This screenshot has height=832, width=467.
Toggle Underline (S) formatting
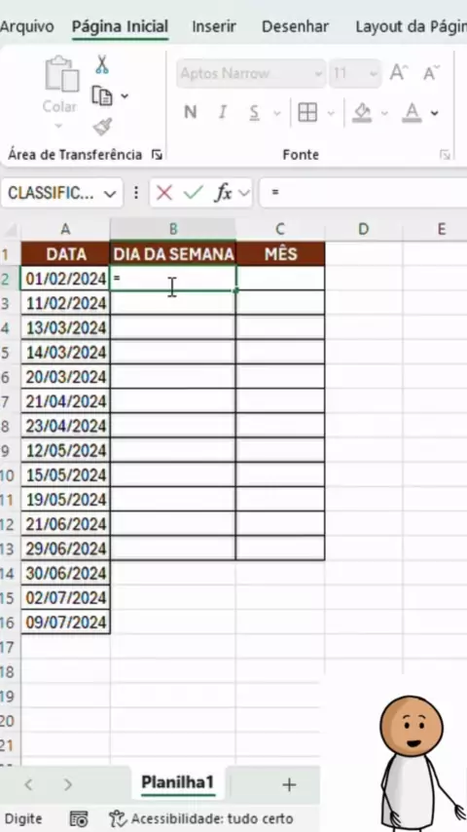[x=255, y=112]
